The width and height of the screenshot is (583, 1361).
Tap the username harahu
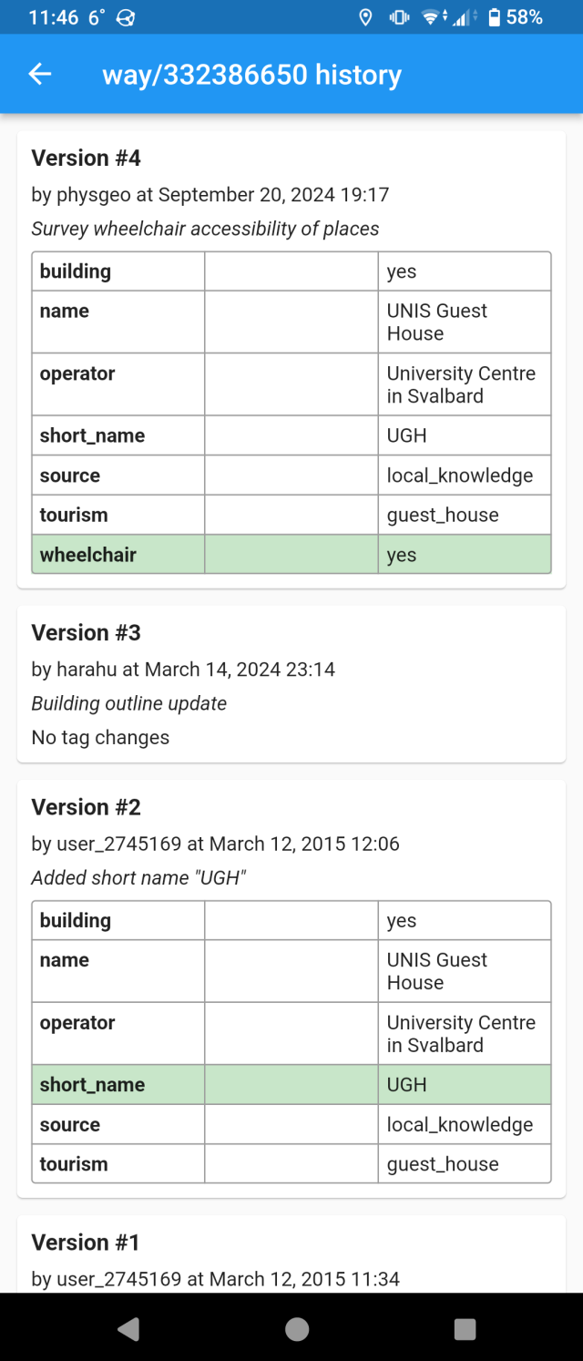pos(87,669)
